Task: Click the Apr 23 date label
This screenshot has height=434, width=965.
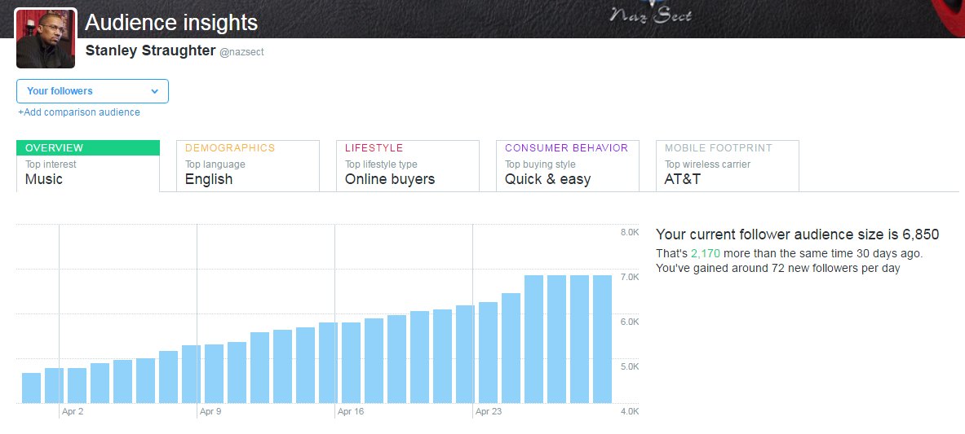Action: point(489,412)
